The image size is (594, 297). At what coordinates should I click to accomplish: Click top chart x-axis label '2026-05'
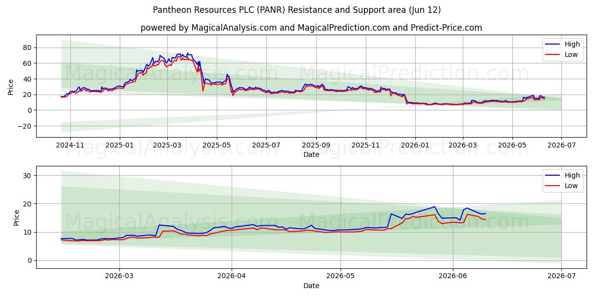click(x=512, y=145)
